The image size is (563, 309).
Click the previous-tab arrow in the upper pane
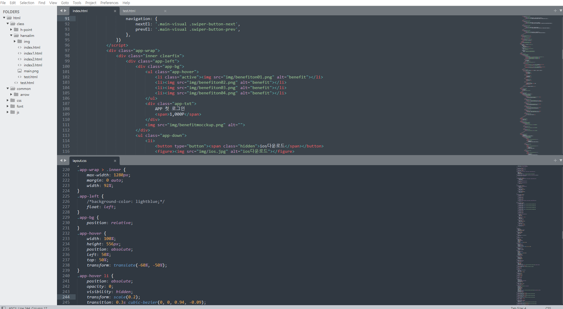pyautogui.click(x=61, y=11)
